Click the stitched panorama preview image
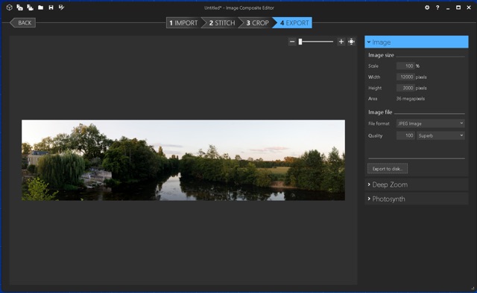Screen dimensions: 477x293 (183, 160)
